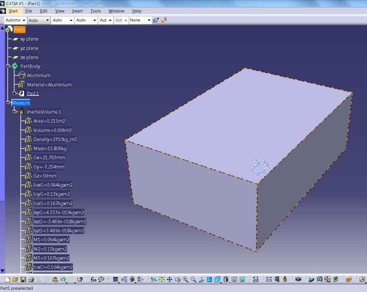Select the Area=0.215m2 entry
This screenshot has height=292, width=367.
[x=49, y=121]
